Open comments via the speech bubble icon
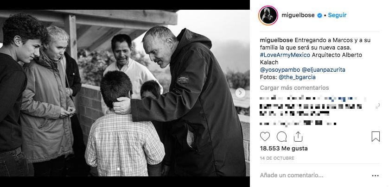Image resolution: width=389 pixels, height=187 pixels. point(281,137)
